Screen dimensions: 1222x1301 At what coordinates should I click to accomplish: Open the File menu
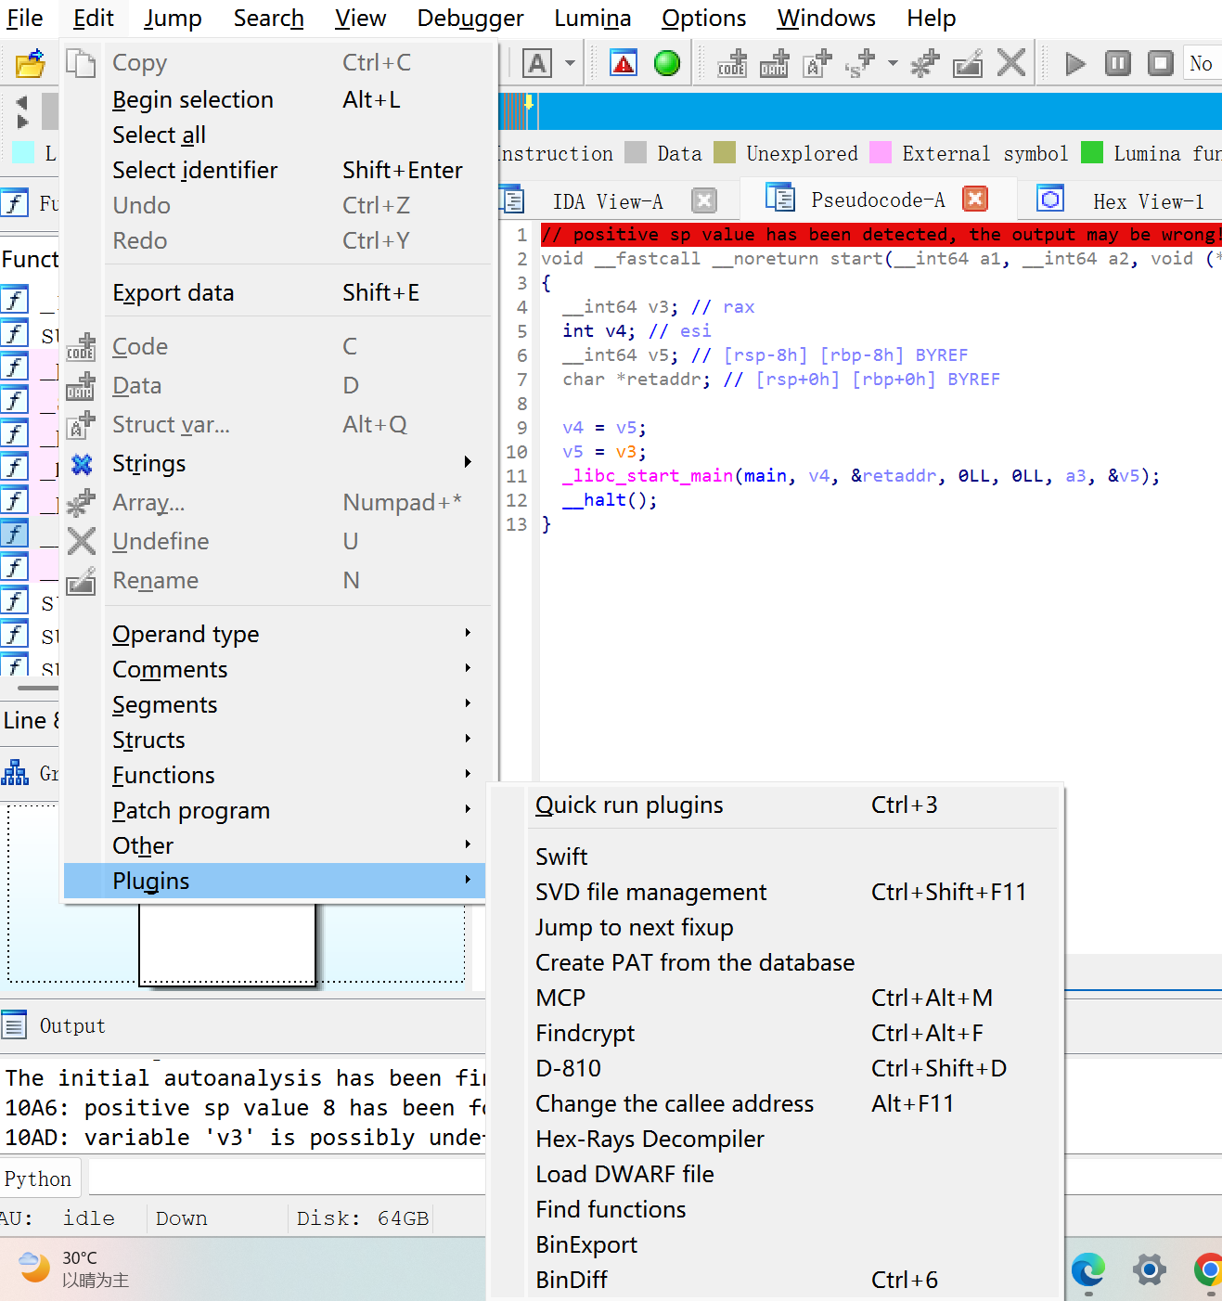point(25,18)
